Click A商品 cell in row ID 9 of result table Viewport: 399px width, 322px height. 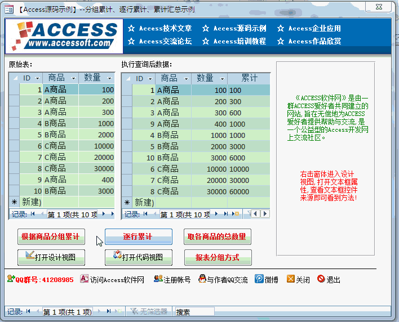click(173, 124)
